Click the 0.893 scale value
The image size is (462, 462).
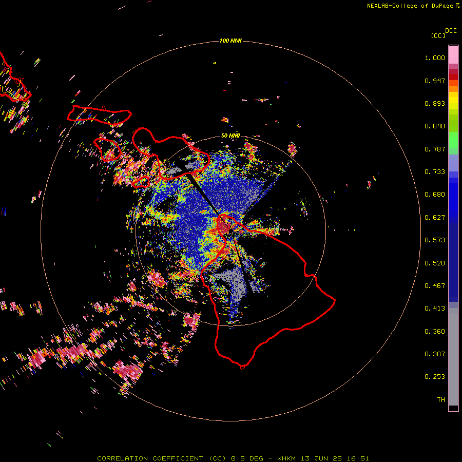[x=435, y=103]
